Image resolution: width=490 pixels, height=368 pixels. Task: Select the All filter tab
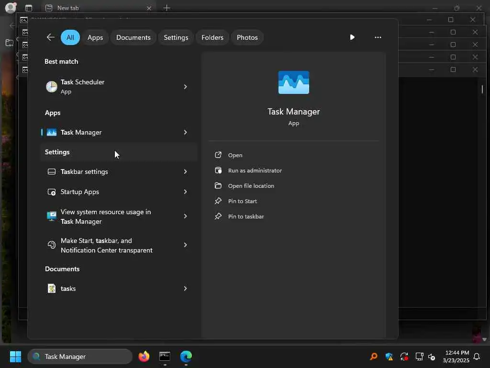[70, 37]
